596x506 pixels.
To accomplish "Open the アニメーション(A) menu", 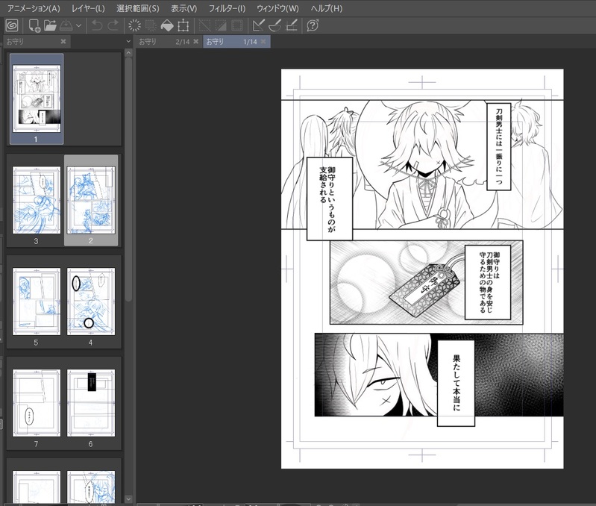I will [34, 8].
